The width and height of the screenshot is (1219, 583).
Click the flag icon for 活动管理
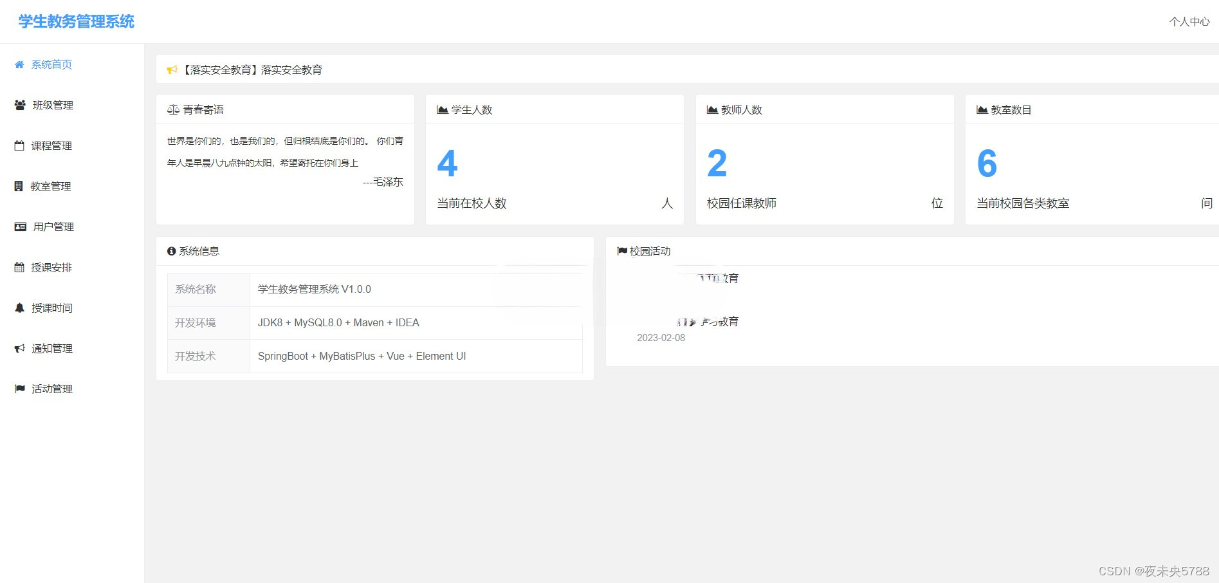click(x=19, y=389)
